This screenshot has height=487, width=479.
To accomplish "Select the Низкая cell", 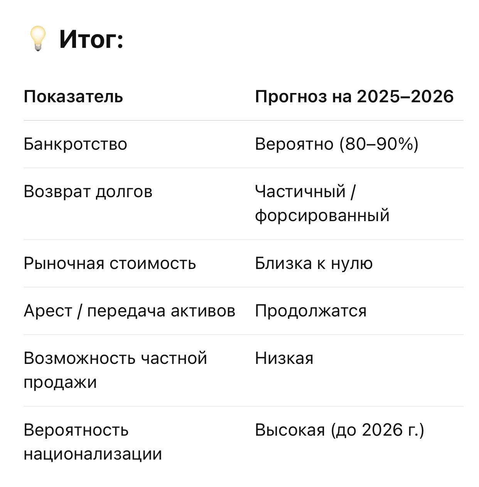I will click(x=284, y=358).
